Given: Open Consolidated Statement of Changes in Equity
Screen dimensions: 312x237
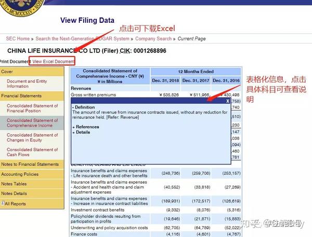Looking at the screenshot, I should 32,137.
